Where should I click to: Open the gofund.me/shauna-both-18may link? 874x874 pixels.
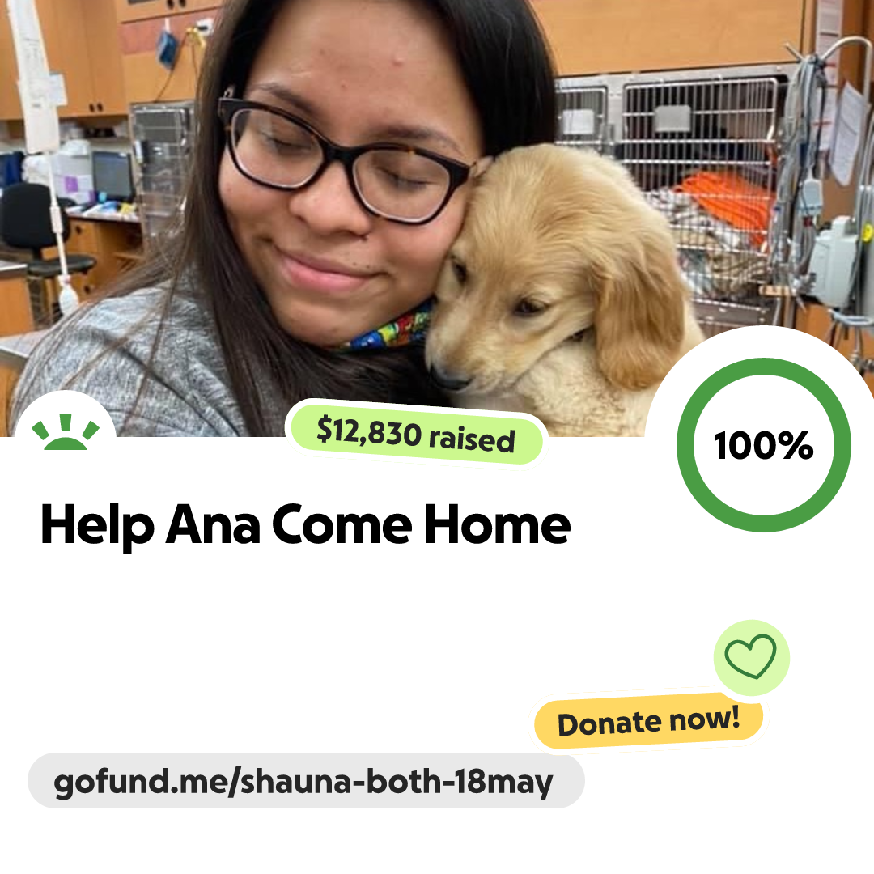(x=305, y=781)
